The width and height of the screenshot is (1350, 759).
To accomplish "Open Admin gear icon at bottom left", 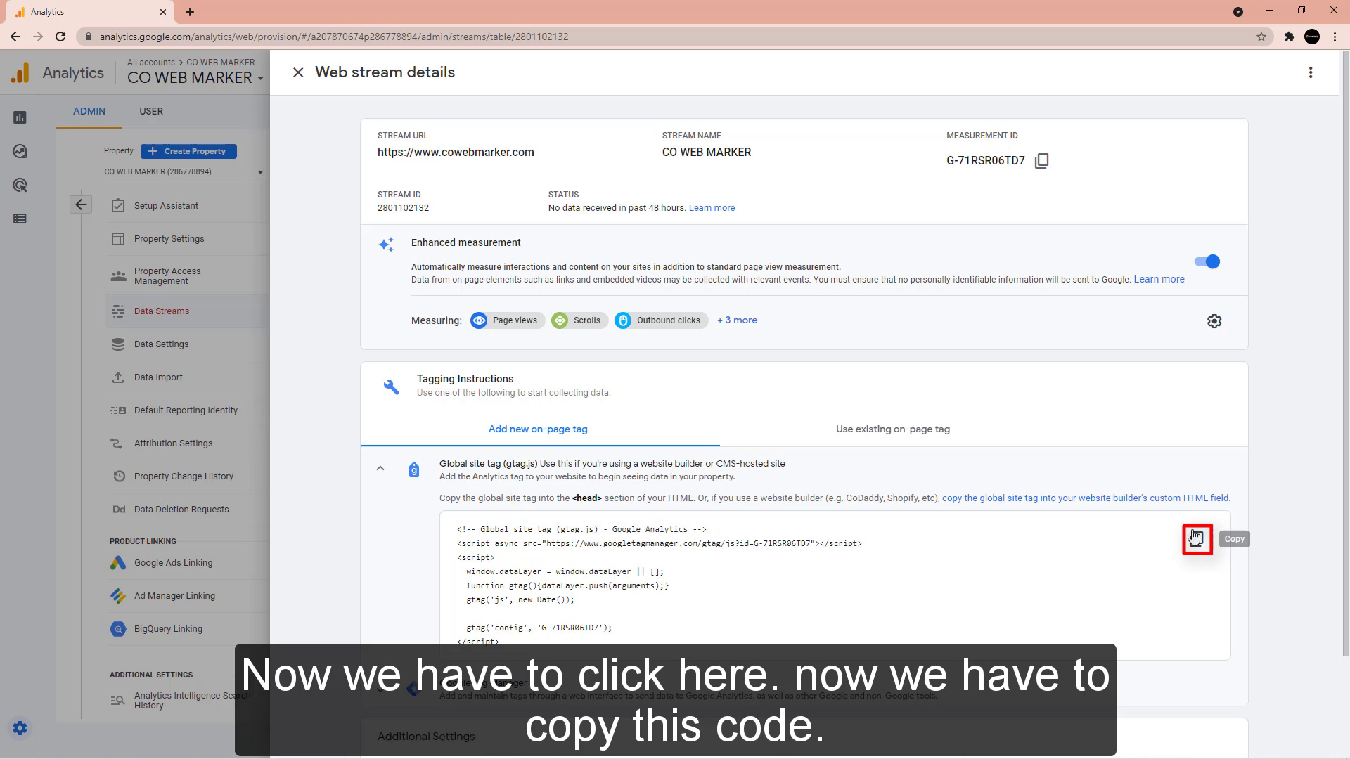I will click(x=20, y=728).
